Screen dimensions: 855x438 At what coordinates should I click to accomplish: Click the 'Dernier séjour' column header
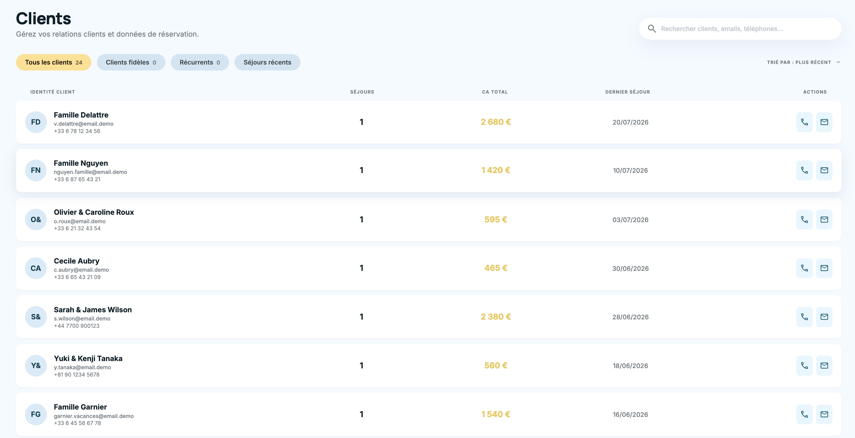click(628, 92)
